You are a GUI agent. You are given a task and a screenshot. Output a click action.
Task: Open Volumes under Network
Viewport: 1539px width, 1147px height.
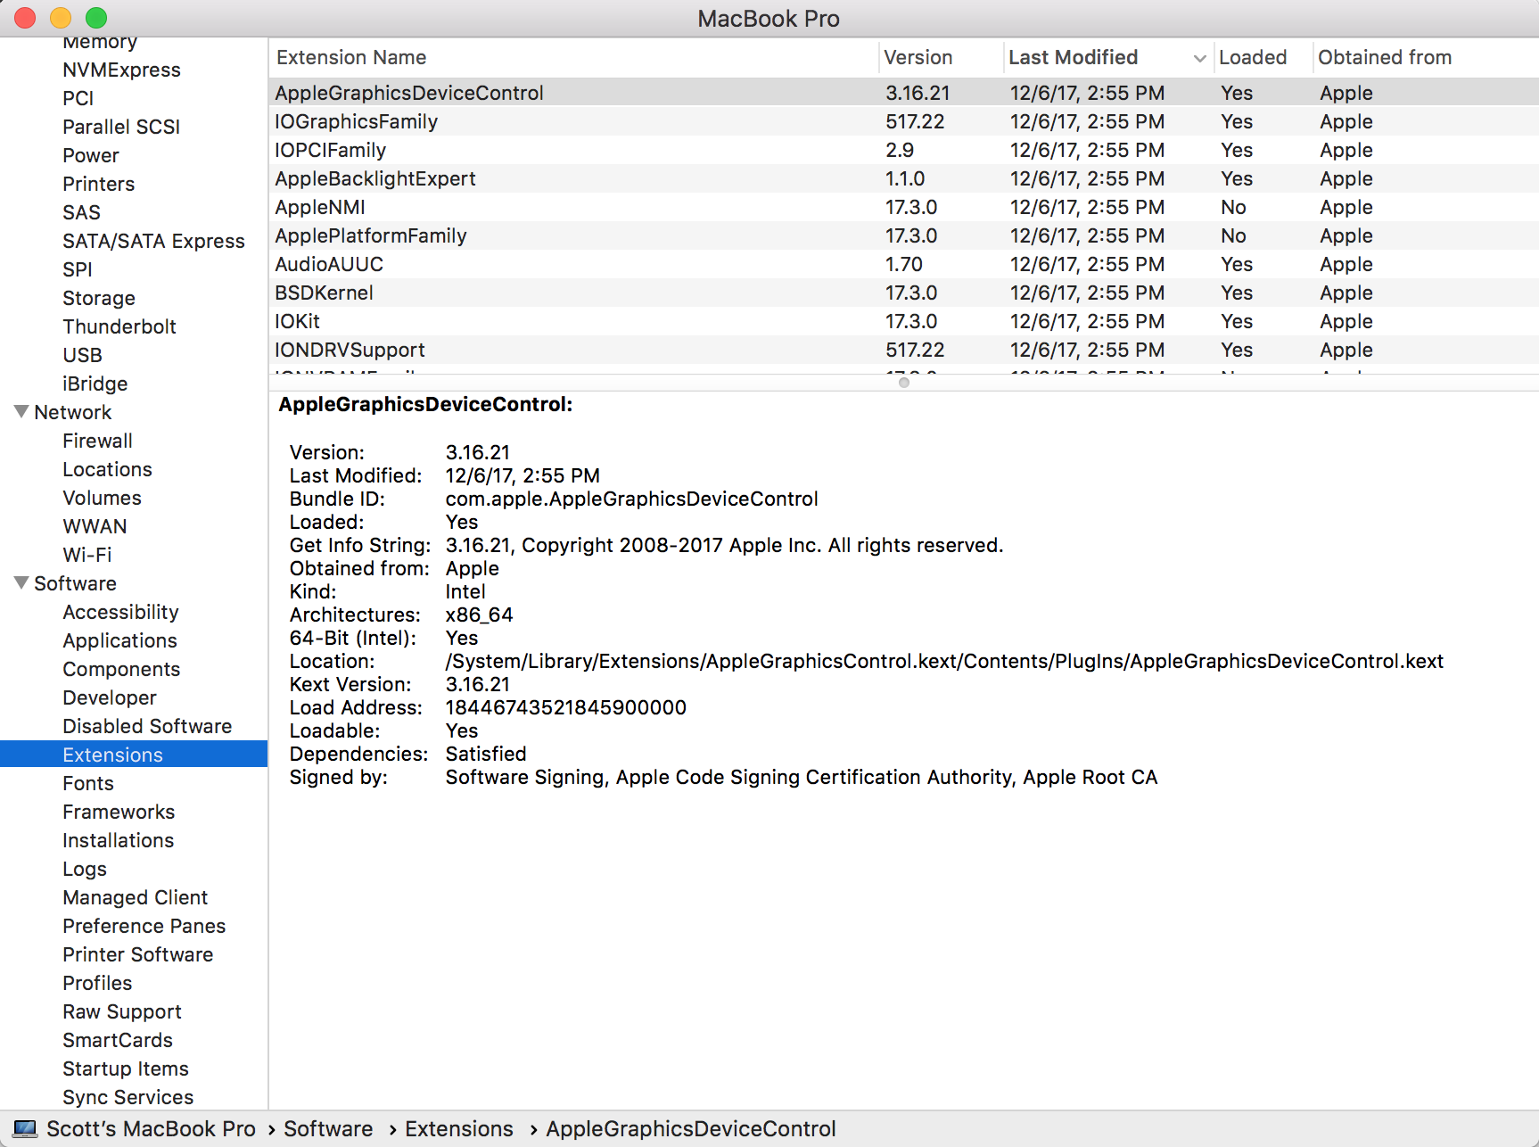(102, 498)
